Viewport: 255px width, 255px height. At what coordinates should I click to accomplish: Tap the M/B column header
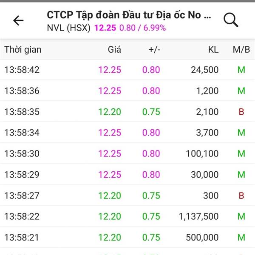pyautogui.click(x=241, y=50)
